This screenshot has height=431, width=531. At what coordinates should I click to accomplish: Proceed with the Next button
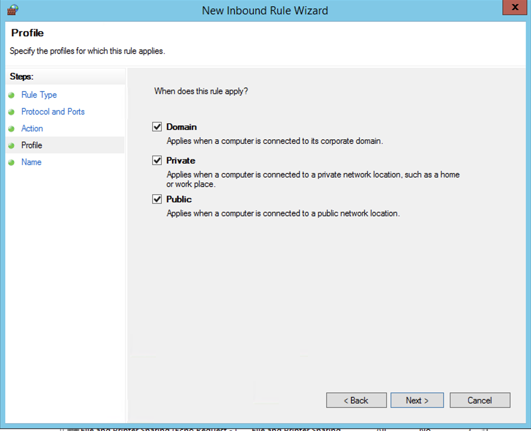(x=417, y=400)
